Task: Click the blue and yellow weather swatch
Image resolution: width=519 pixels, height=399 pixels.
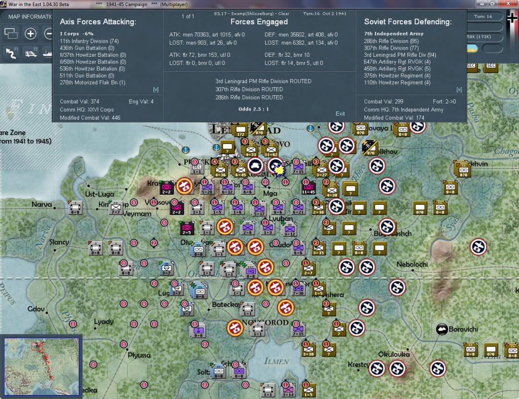Action: click(472, 49)
